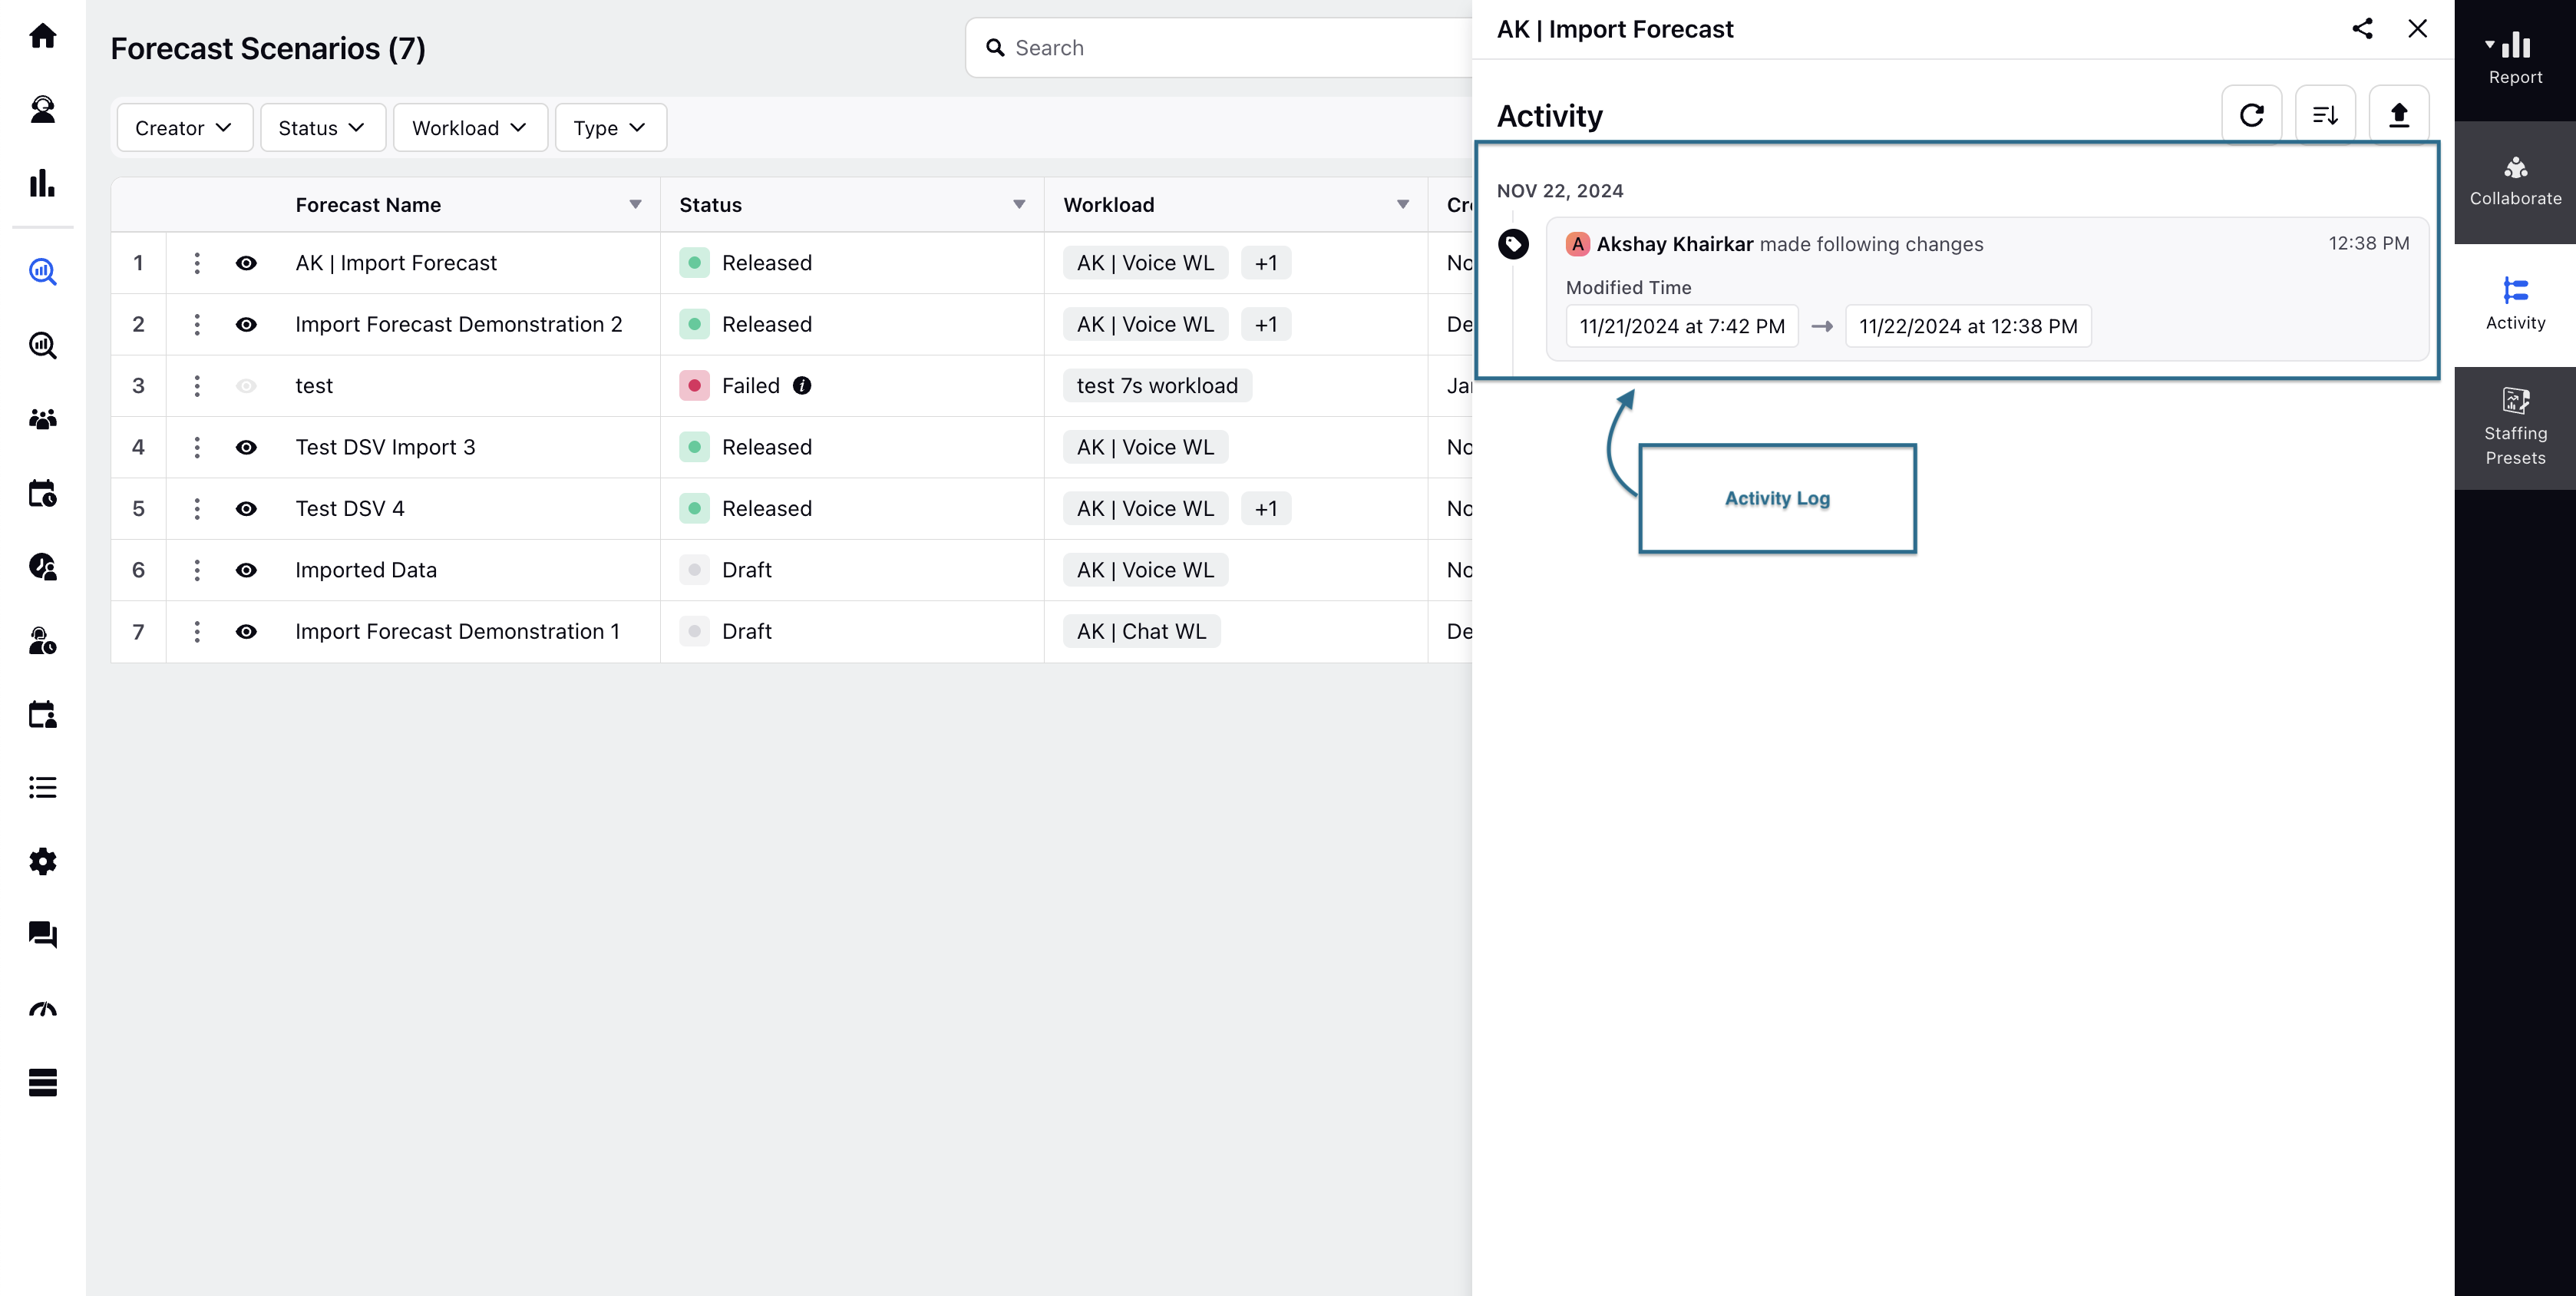Toggle eye icon for AK | Import Forecast
2576x1296 pixels.
coord(246,263)
